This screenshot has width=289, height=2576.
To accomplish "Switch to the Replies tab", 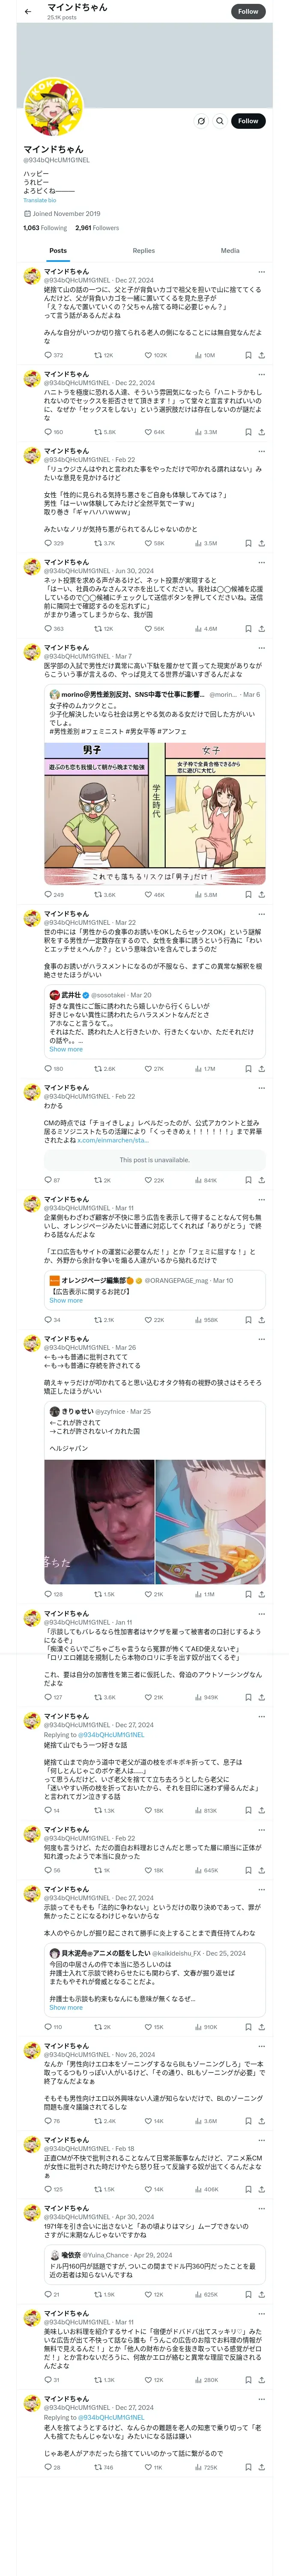I will point(143,251).
